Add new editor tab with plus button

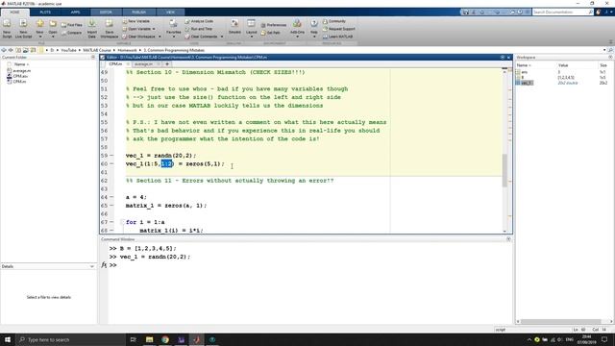[167, 64]
